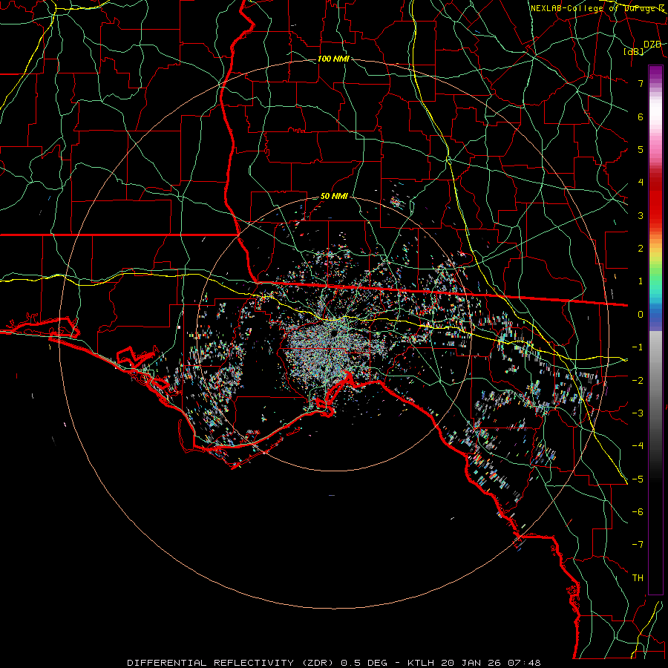Select the -7 value on the color scale
The image size is (668, 668).
point(638,545)
